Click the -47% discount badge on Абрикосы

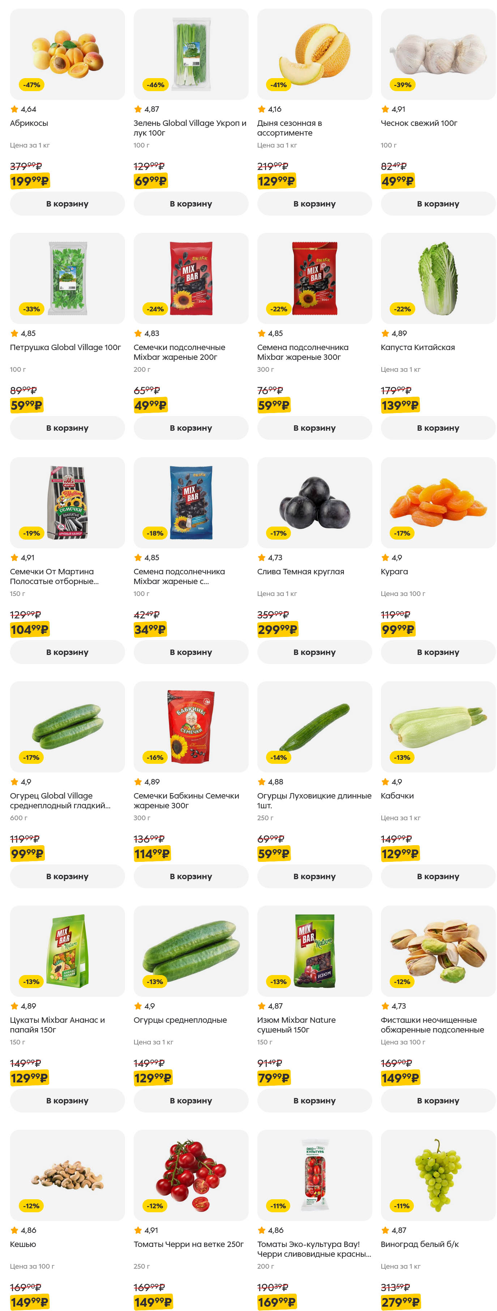(31, 85)
